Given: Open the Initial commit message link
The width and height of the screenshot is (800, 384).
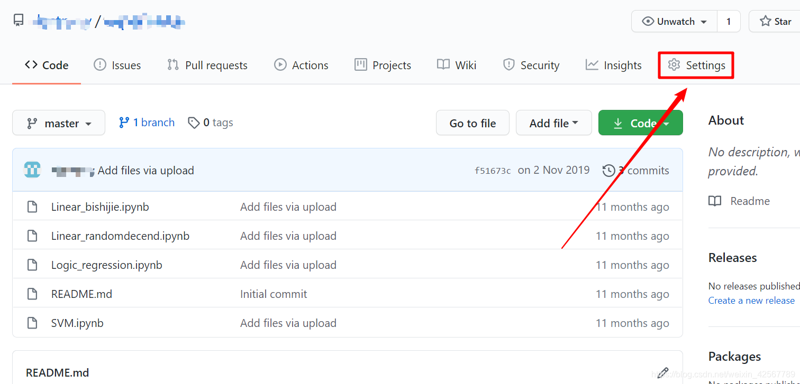Looking at the screenshot, I should tap(274, 294).
